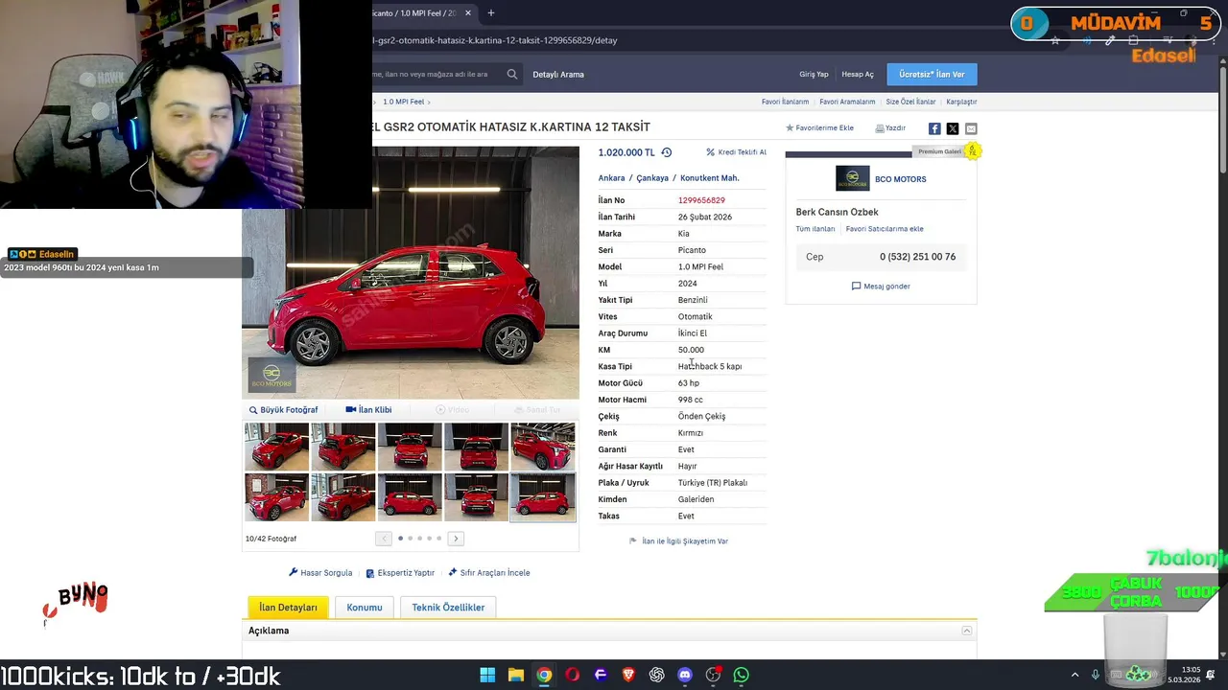Open Discord taskbar icon
The width and height of the screenshot is (1228, 690).
click(685, 675)
